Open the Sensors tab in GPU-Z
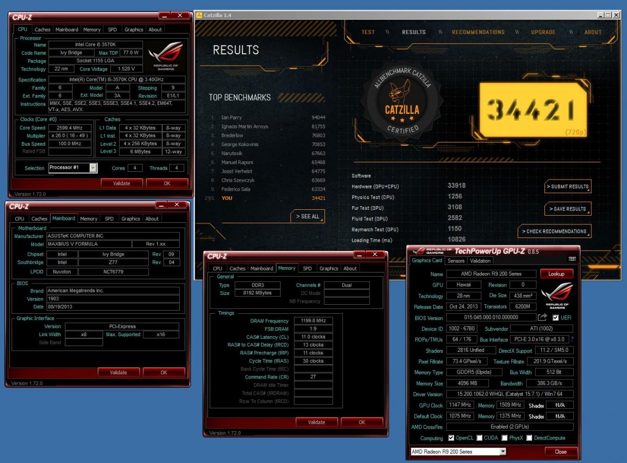627x463 pixels. click(456, 260)
